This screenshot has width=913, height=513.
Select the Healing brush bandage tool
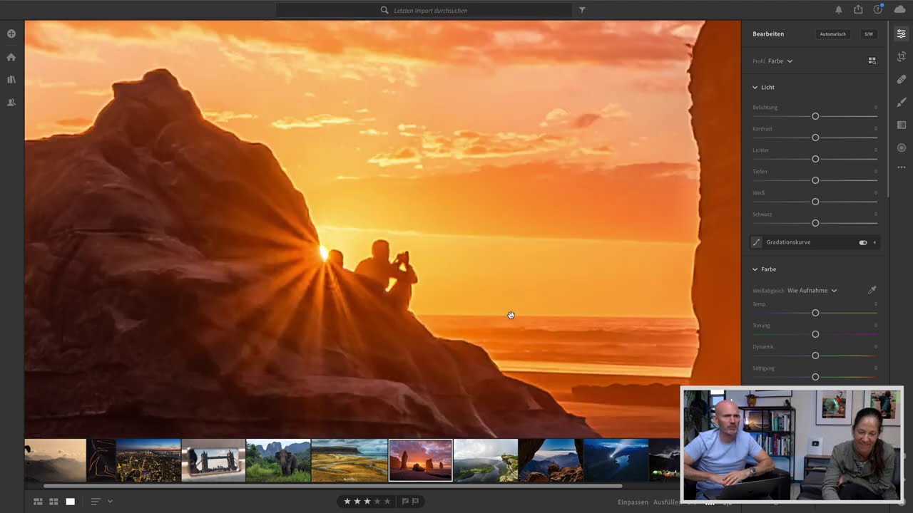(902, 79)
